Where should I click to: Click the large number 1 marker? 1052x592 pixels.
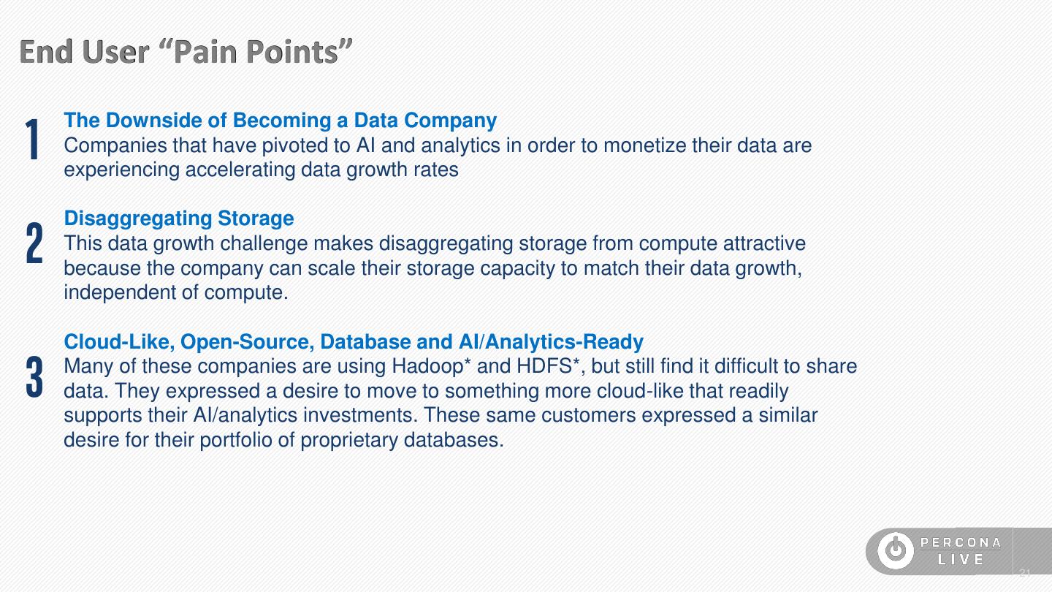32,139
